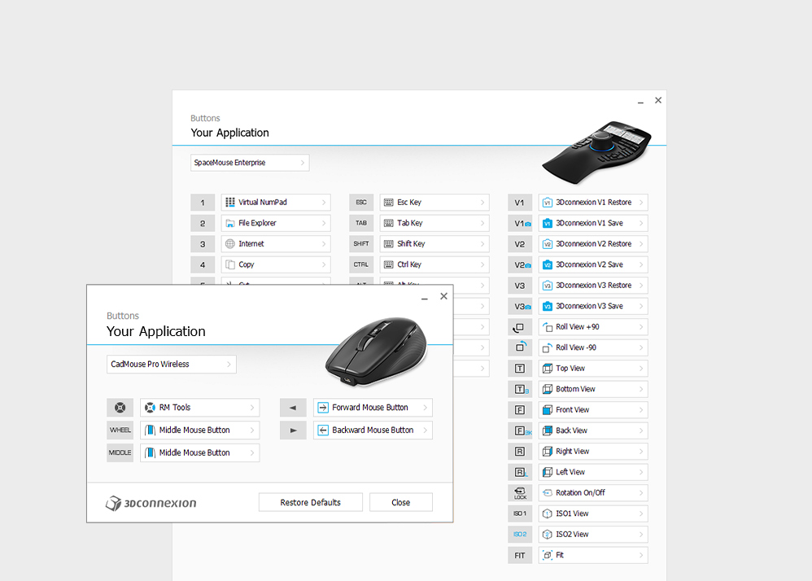Open the Virtual NumPad assignment field

(276, 203)
